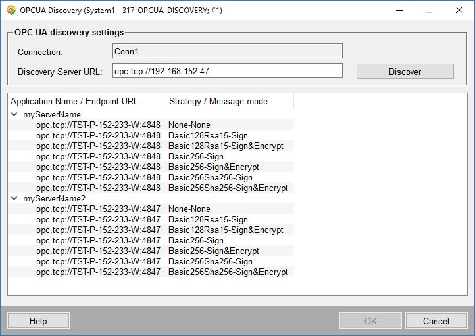Image resolution: width=475 pixels, height=336 pixels.
Task: Collapse the myServerName2 tree node
Action: [x=14, y=199]
